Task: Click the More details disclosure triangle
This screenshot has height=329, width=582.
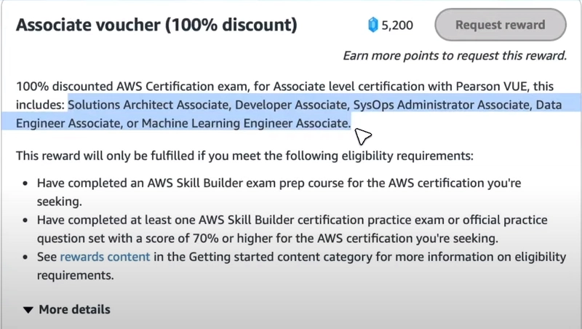Action: (x=28, y=310)
